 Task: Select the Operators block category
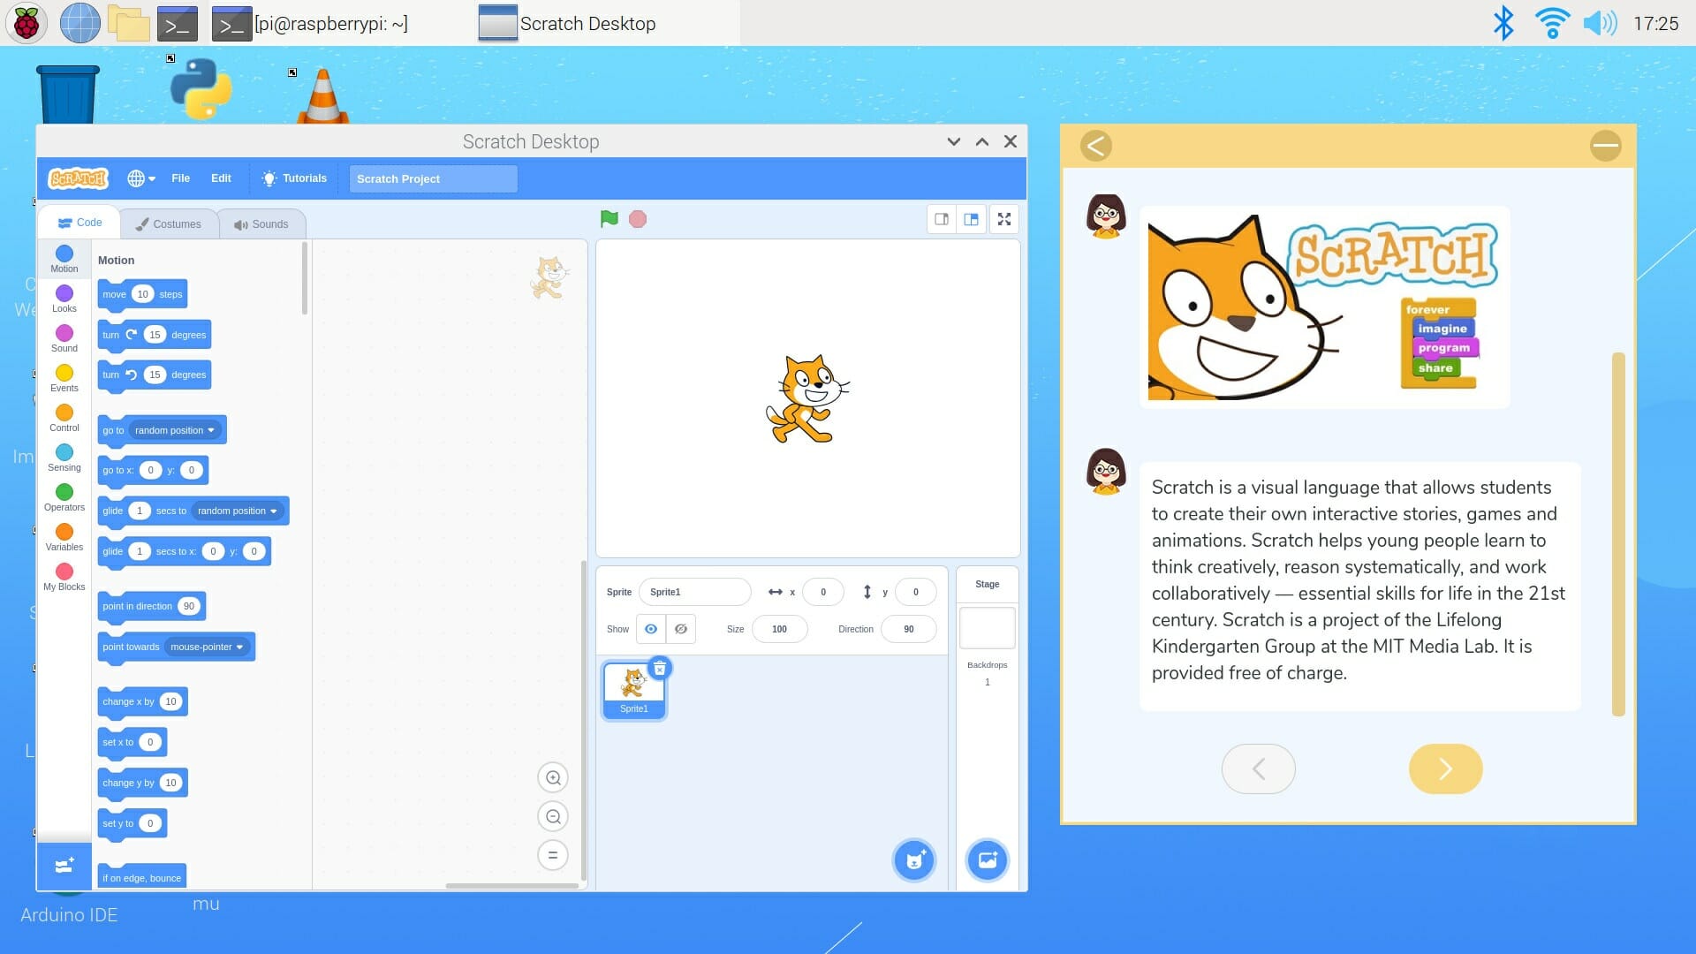click(x=64, y=497)
